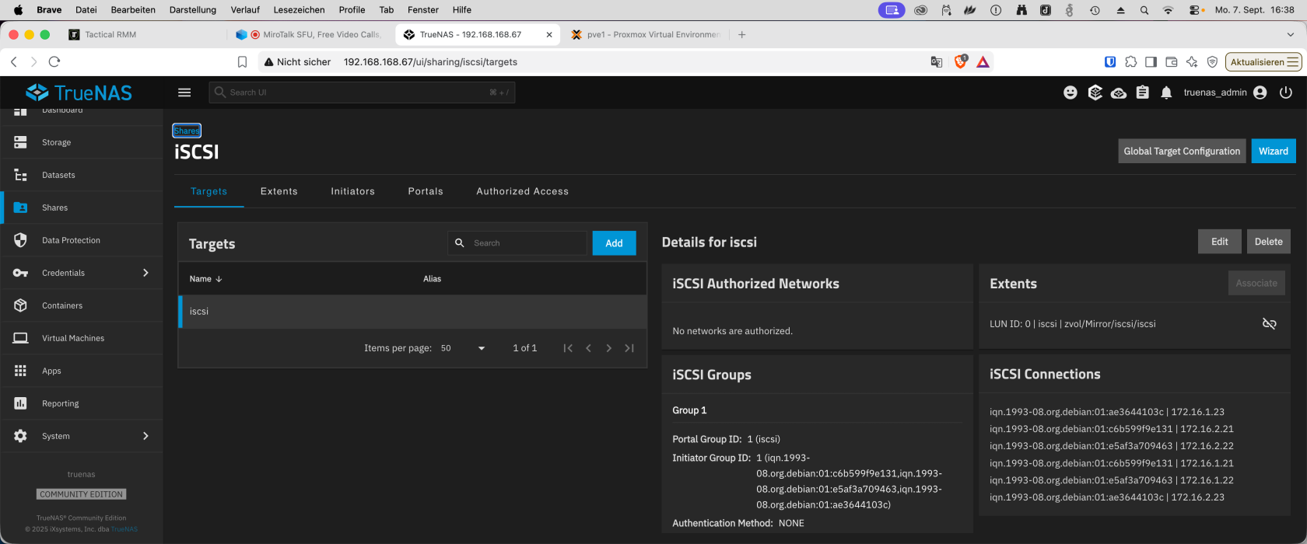The image size is (1307, 544).
Task: Edit the iscsi target
Action: coord(1219,242)
